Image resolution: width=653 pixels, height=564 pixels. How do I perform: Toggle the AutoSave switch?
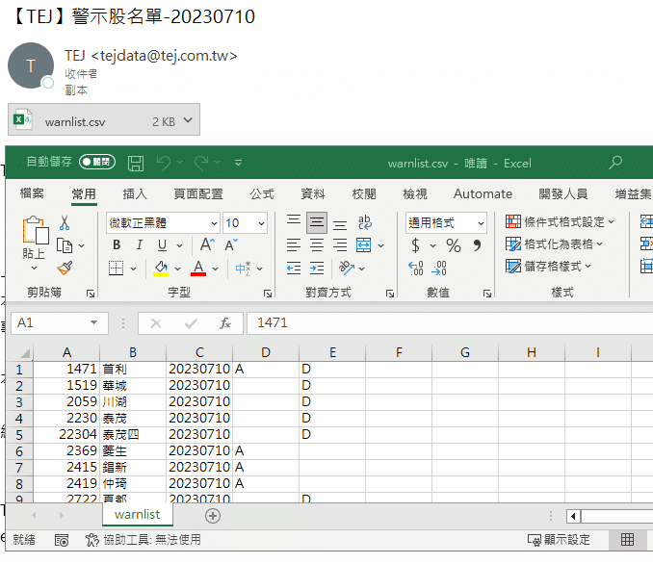point(96,163)
